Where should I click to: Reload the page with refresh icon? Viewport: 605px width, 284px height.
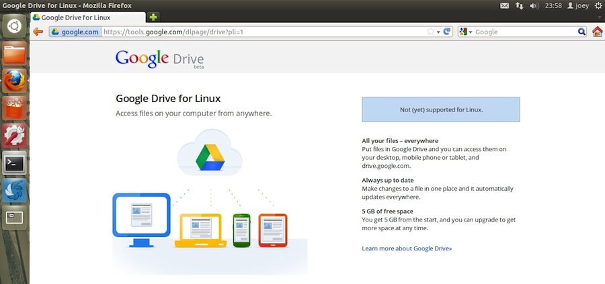447,32
